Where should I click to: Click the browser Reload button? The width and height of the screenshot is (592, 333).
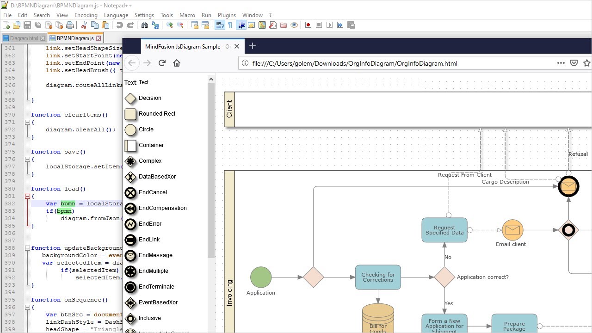pos(162,63)
